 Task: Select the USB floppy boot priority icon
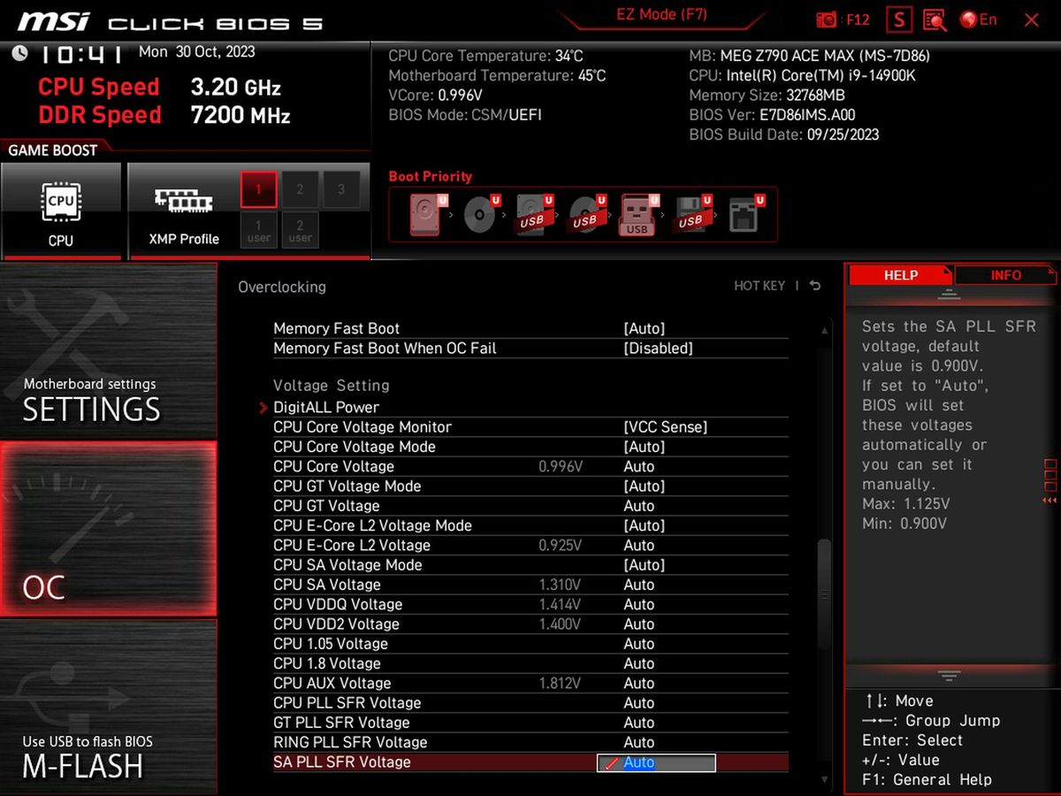tap(693, 214)
